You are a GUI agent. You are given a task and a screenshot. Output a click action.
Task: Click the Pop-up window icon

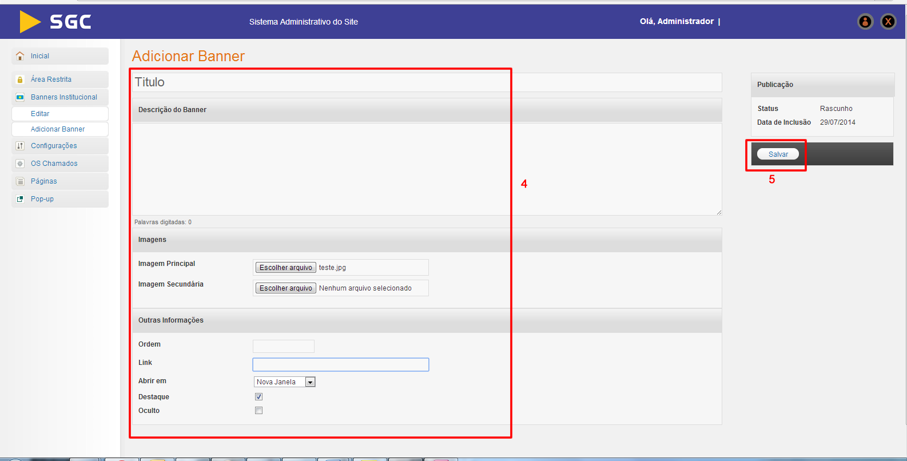[x=20, y=199]
